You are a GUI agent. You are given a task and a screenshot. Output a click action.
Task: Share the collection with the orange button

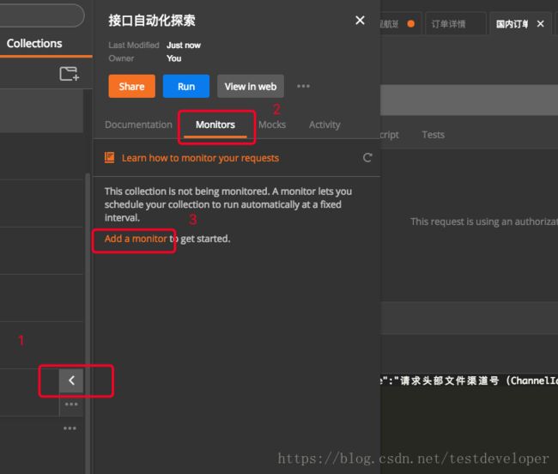pyautogui.click(x=131, y=86)
